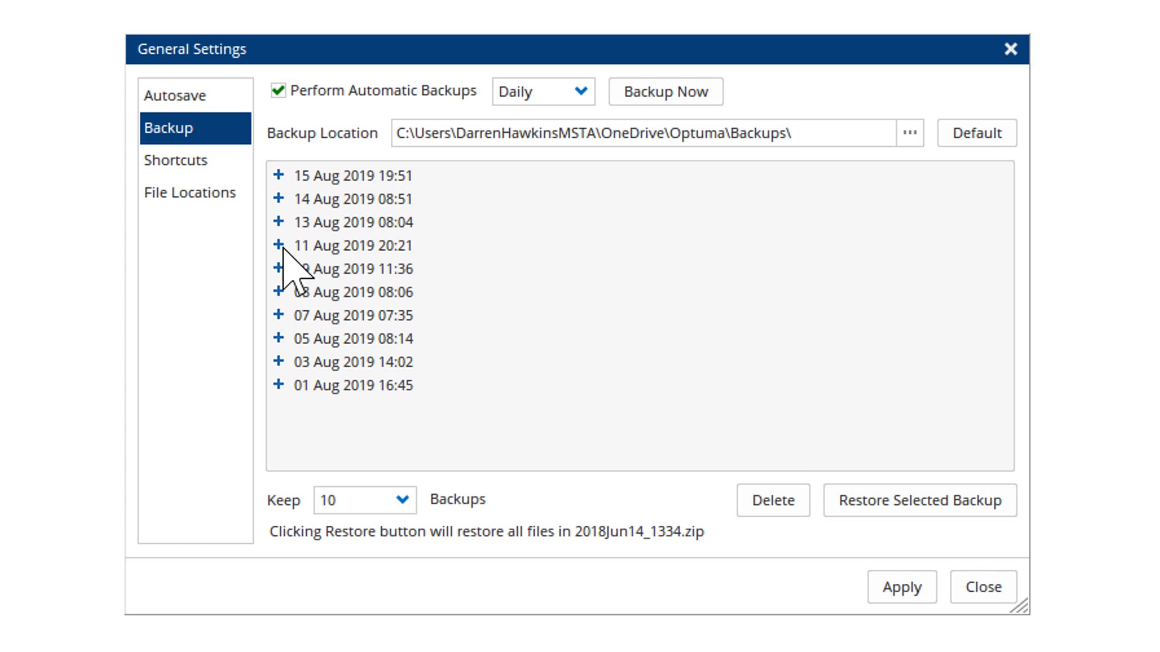
Task: Select the 13 Aug 2019 08:04 entry text
Action: pyautogui.click(x=353, y=222)
